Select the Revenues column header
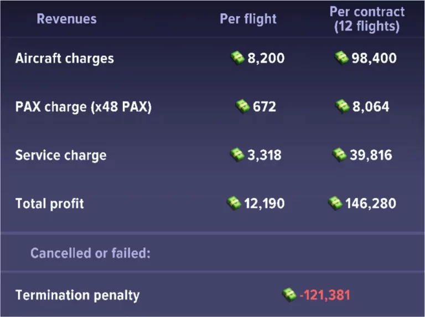425x317 pixels. 66,19
